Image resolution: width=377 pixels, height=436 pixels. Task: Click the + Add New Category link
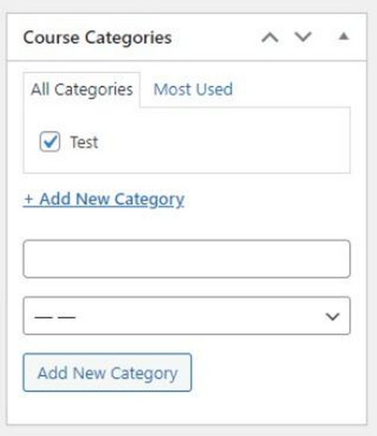point(104,199)
